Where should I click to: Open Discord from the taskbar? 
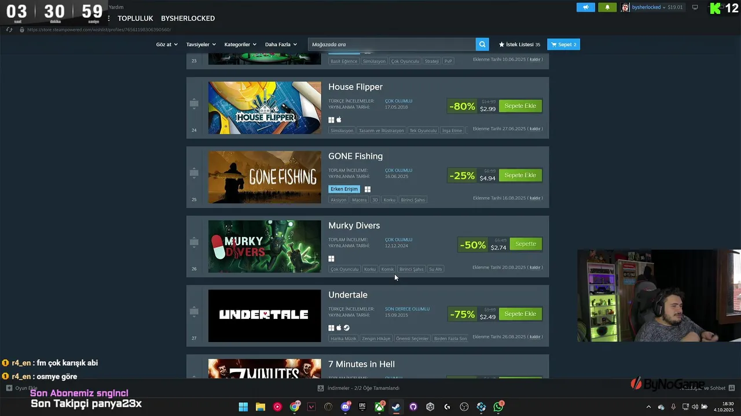(x=346, y=407)
